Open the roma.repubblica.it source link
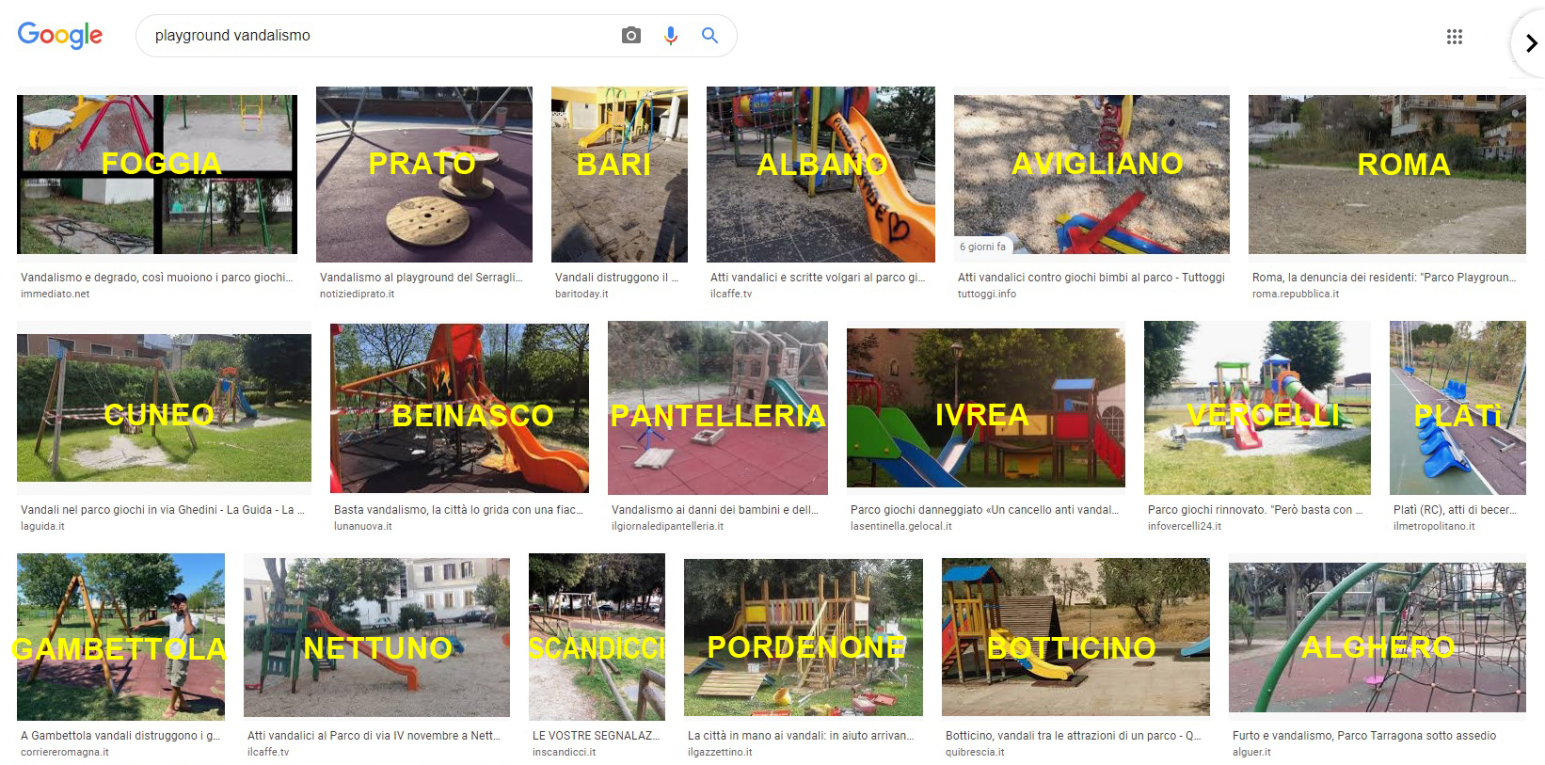 (1295, 294)
